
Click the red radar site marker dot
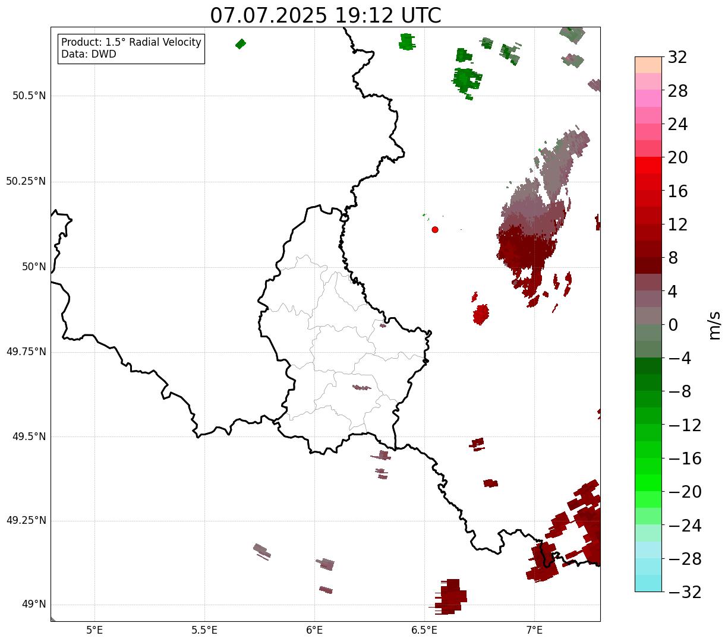[x=435, y=229]
